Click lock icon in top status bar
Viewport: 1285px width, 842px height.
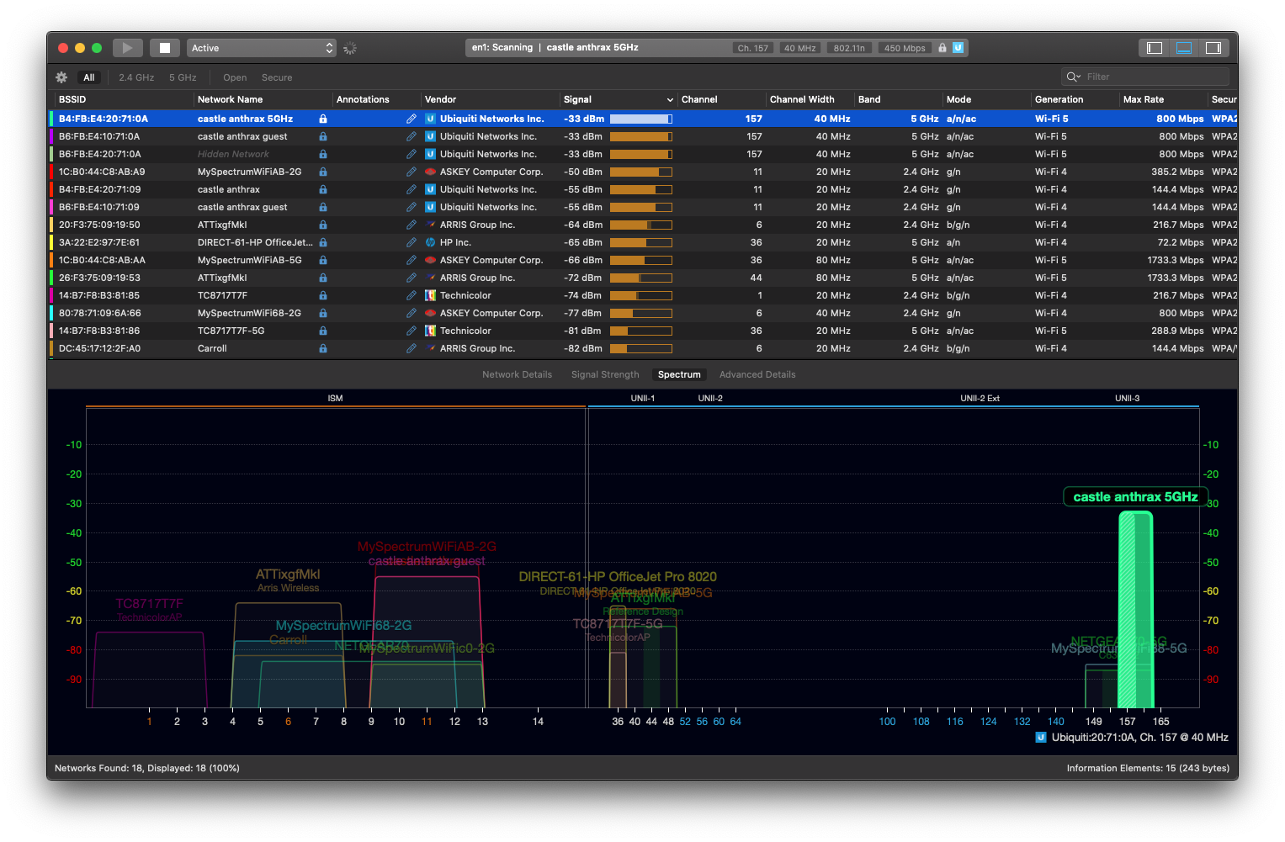[943, 48]
